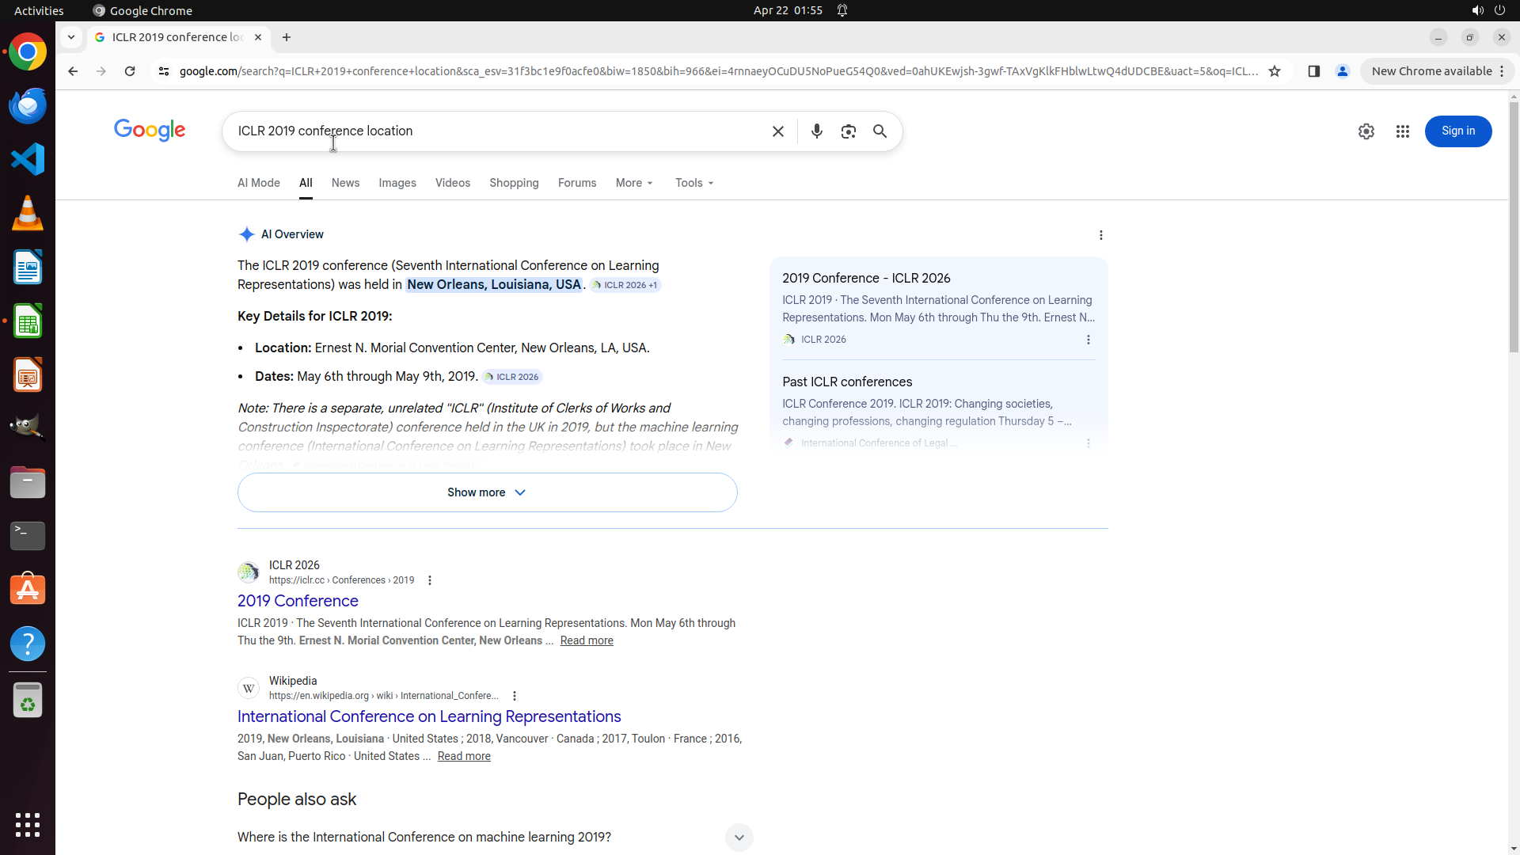The image size is (1520, 855).
Task: Switch to the News tab
Action: tap(345, 183)
